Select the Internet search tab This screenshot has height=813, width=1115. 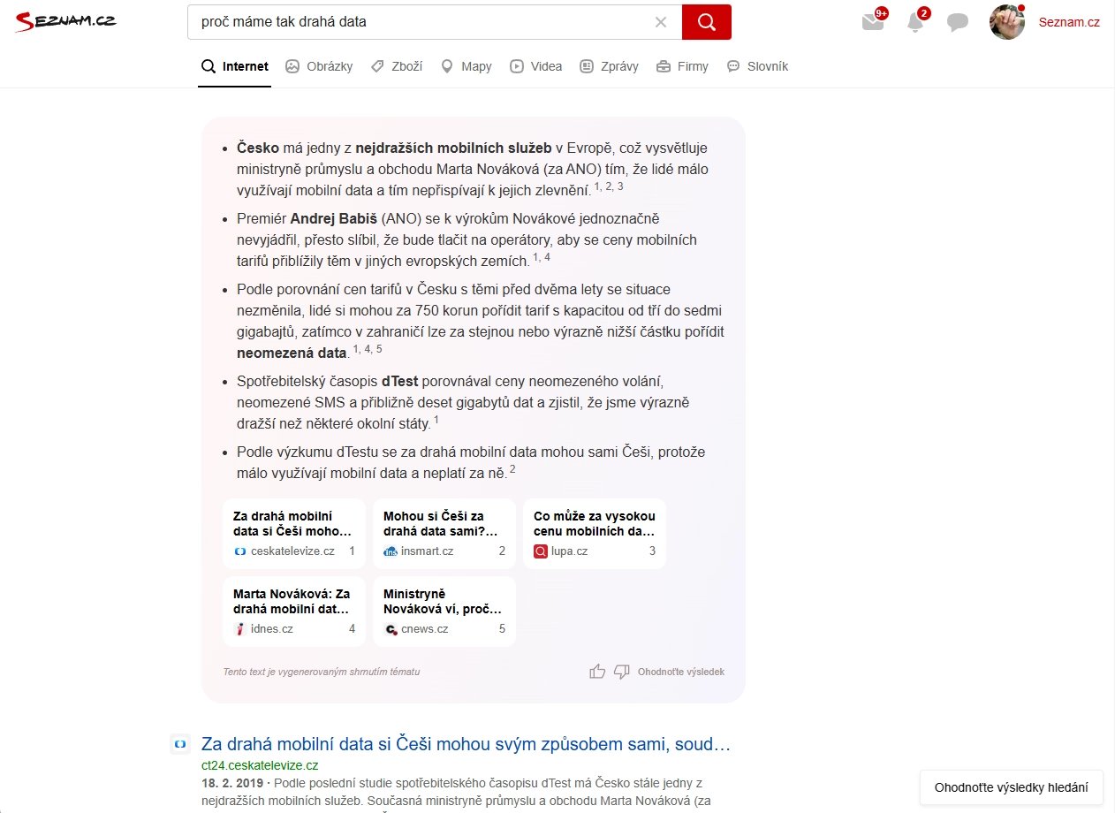click(235, 66)
